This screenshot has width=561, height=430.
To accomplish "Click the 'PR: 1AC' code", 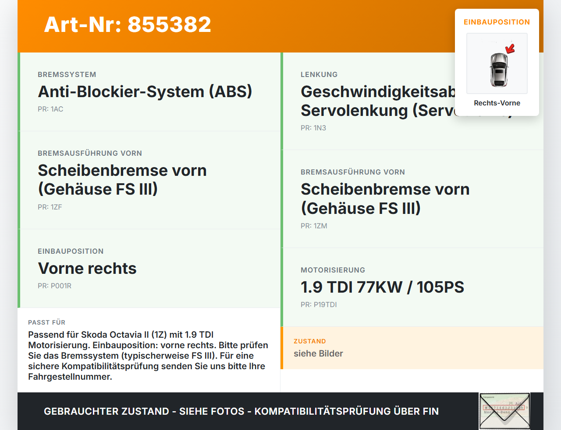I will (x=50, y=109).
